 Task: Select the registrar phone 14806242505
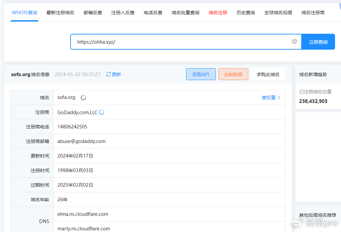point(73,127)
